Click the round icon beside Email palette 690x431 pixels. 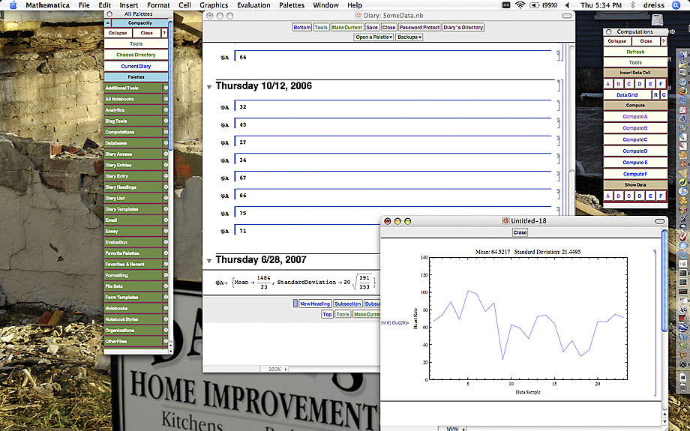point(166,220)
